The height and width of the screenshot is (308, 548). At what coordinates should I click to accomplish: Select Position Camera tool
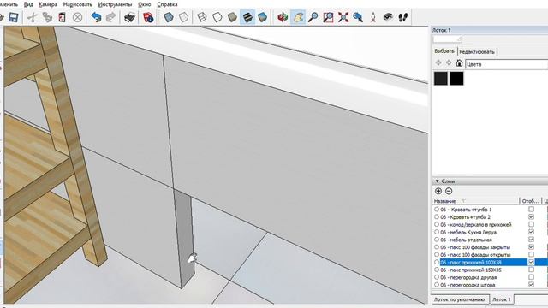pyautogui.click(x=373, y=17)
